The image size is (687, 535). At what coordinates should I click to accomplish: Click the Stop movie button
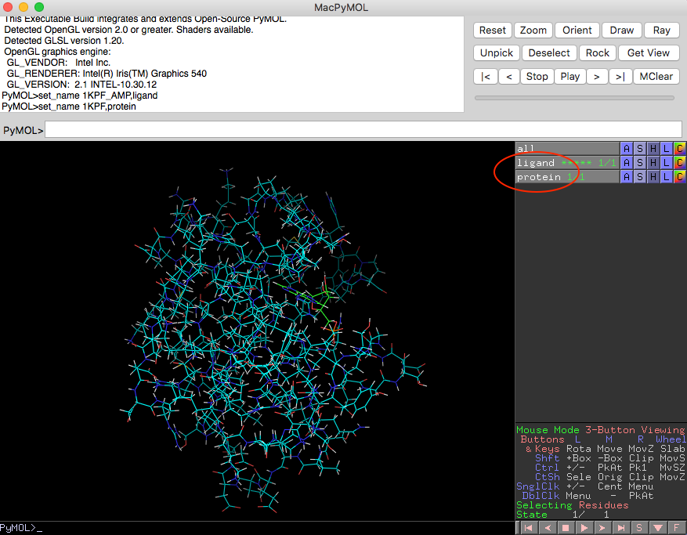coord(537,76)
